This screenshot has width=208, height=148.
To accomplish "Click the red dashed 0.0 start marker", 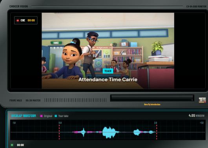I will [59, 132].
